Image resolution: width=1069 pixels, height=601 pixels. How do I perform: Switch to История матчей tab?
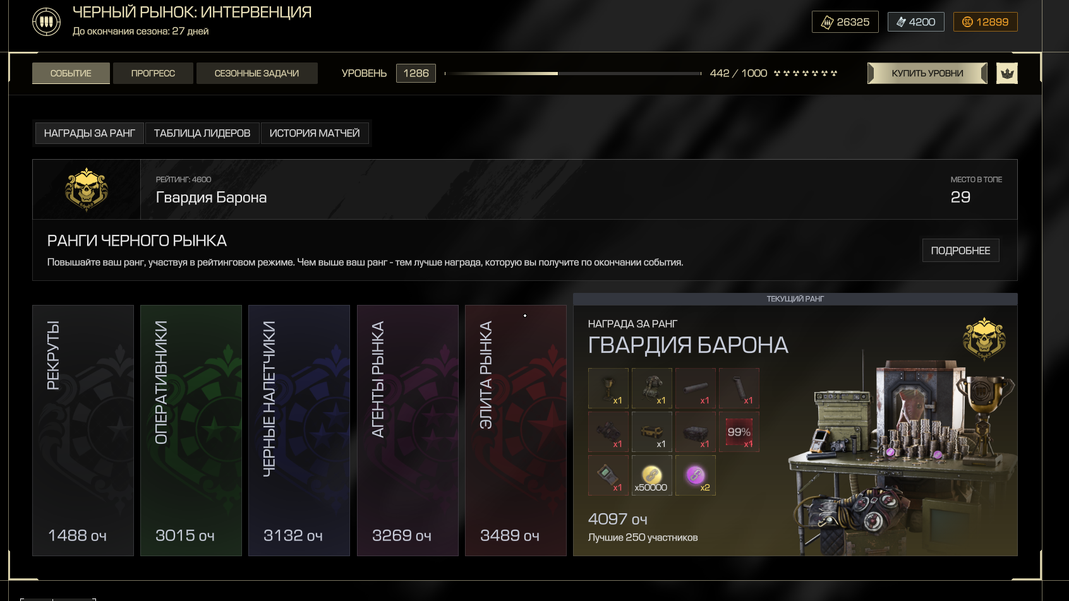coord(315,133)
